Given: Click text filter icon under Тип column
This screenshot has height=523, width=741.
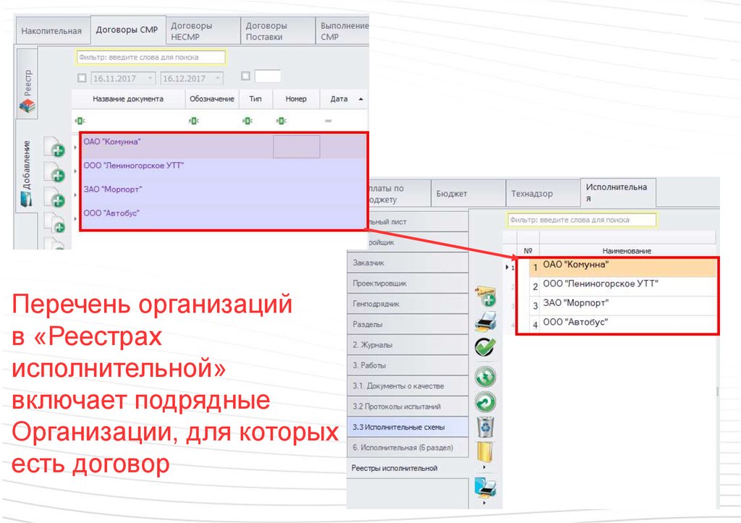Looking at the screenshot, I should click(x=247, y=121).
